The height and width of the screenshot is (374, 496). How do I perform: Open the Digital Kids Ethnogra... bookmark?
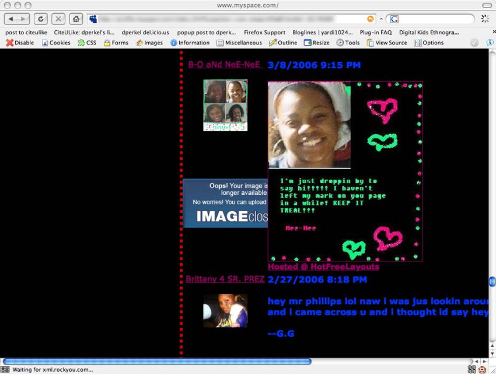[x=429, y=33]
